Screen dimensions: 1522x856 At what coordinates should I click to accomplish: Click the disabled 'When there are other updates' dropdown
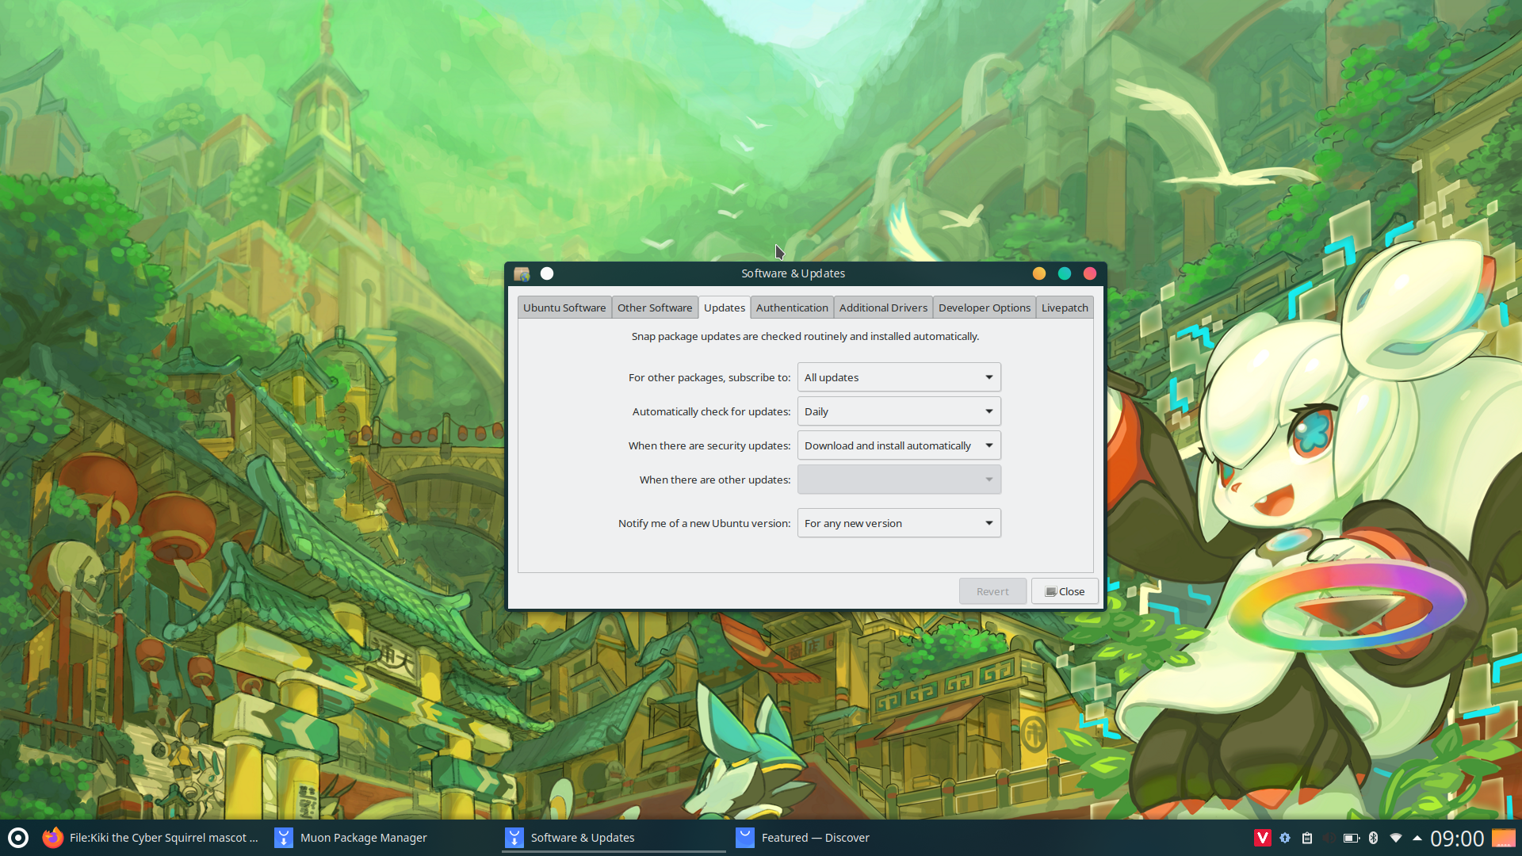899,480
